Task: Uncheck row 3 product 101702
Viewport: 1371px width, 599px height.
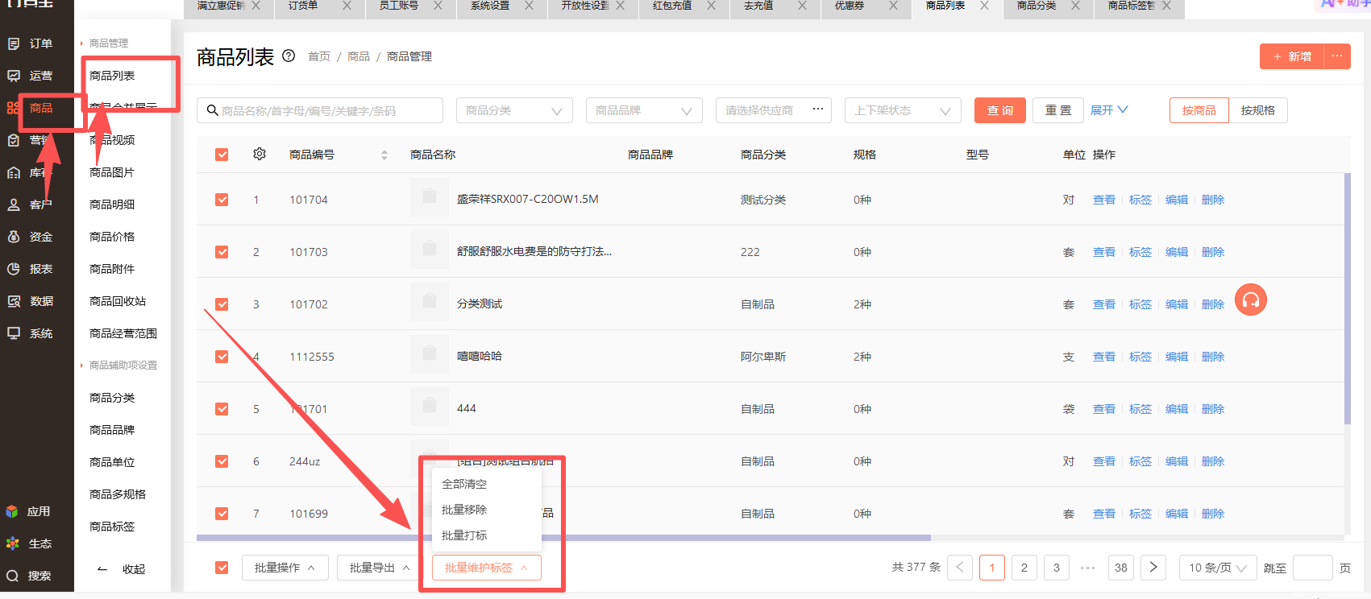Action: pos(222,304)
